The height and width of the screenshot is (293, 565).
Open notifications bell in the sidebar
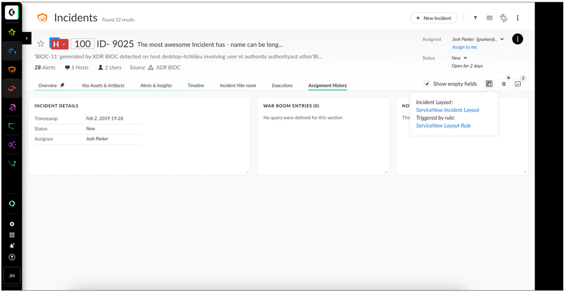pyautogui.click(x=12, y=246)
